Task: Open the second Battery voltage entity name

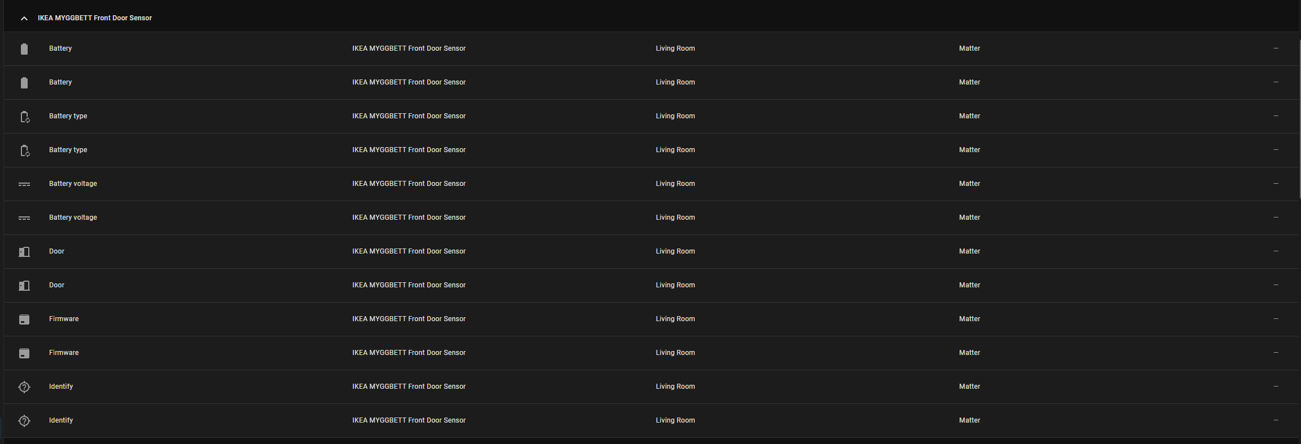Action: (x=73, y=217)
